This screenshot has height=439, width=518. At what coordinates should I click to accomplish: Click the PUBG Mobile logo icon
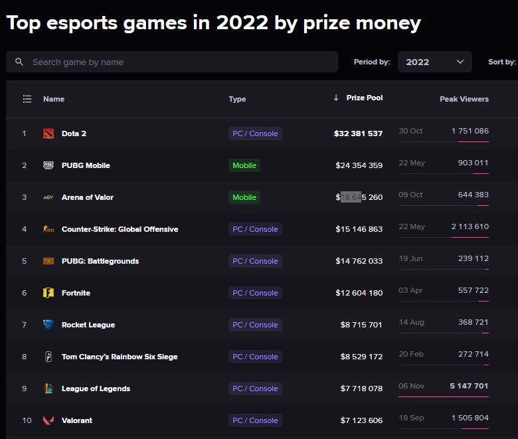(x=48, y=165)
